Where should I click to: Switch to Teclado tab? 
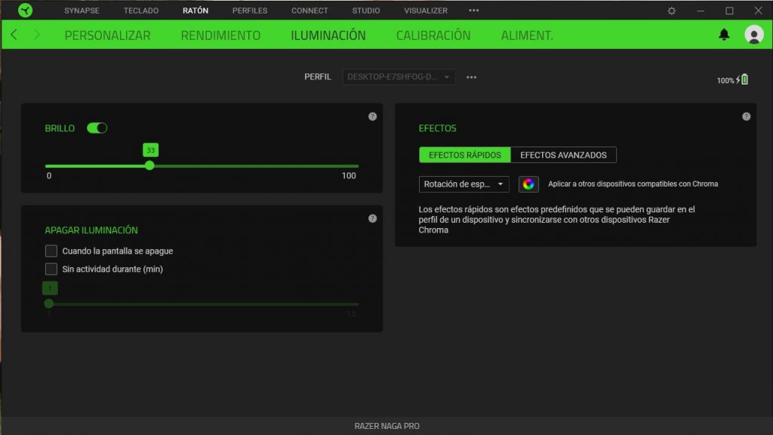[x=141, y=11]
